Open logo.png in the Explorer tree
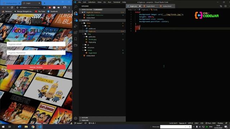Viewport: 230px width, 129px height. 92,42
